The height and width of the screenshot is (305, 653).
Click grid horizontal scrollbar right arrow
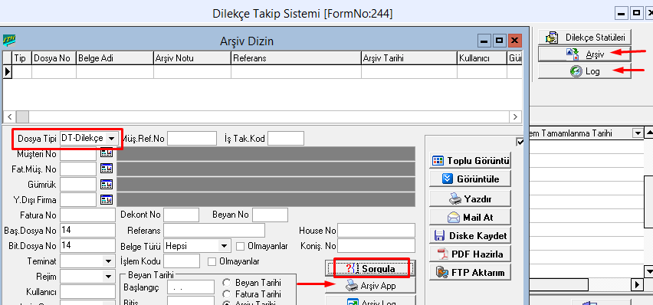[x=516, y=116]
